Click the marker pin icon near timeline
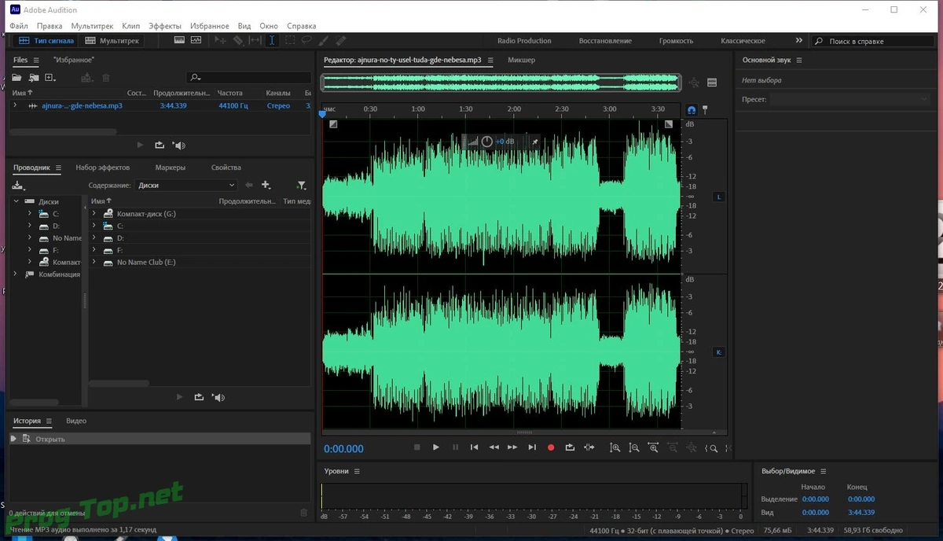 (x=705, y=110)
